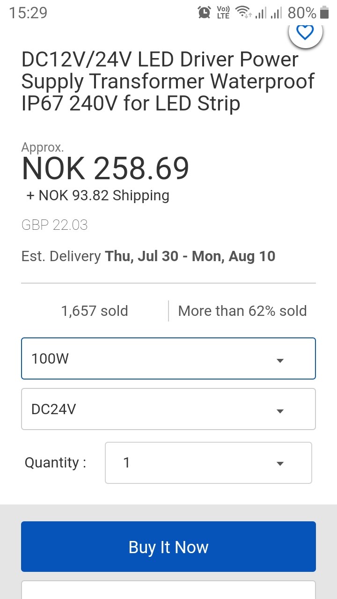Tap the alarm clock status icon
Viewport: 337px width, 599px height.
[x=205, y=13]
